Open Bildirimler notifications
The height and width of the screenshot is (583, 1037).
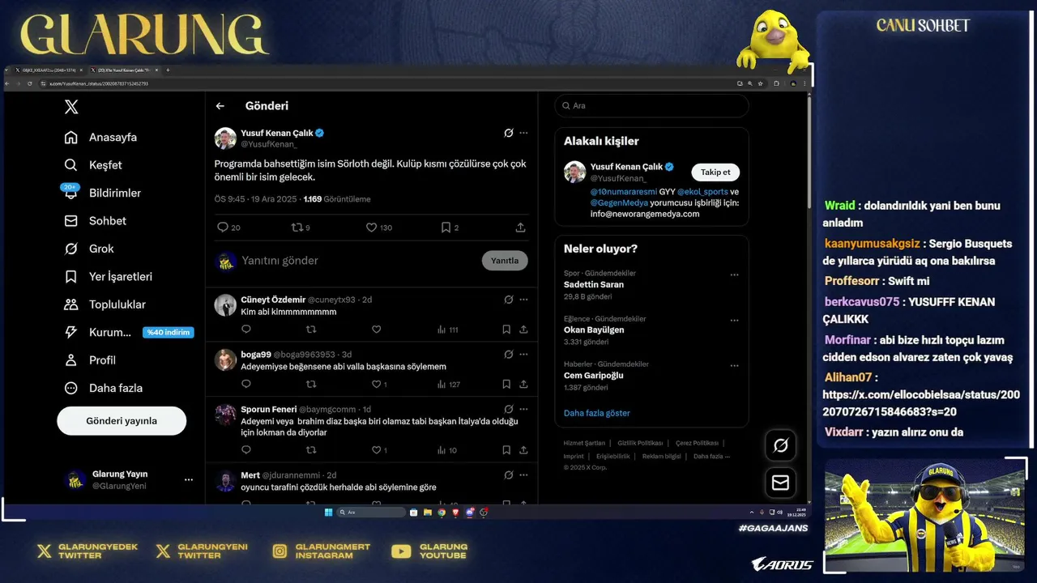pos(102,193)
